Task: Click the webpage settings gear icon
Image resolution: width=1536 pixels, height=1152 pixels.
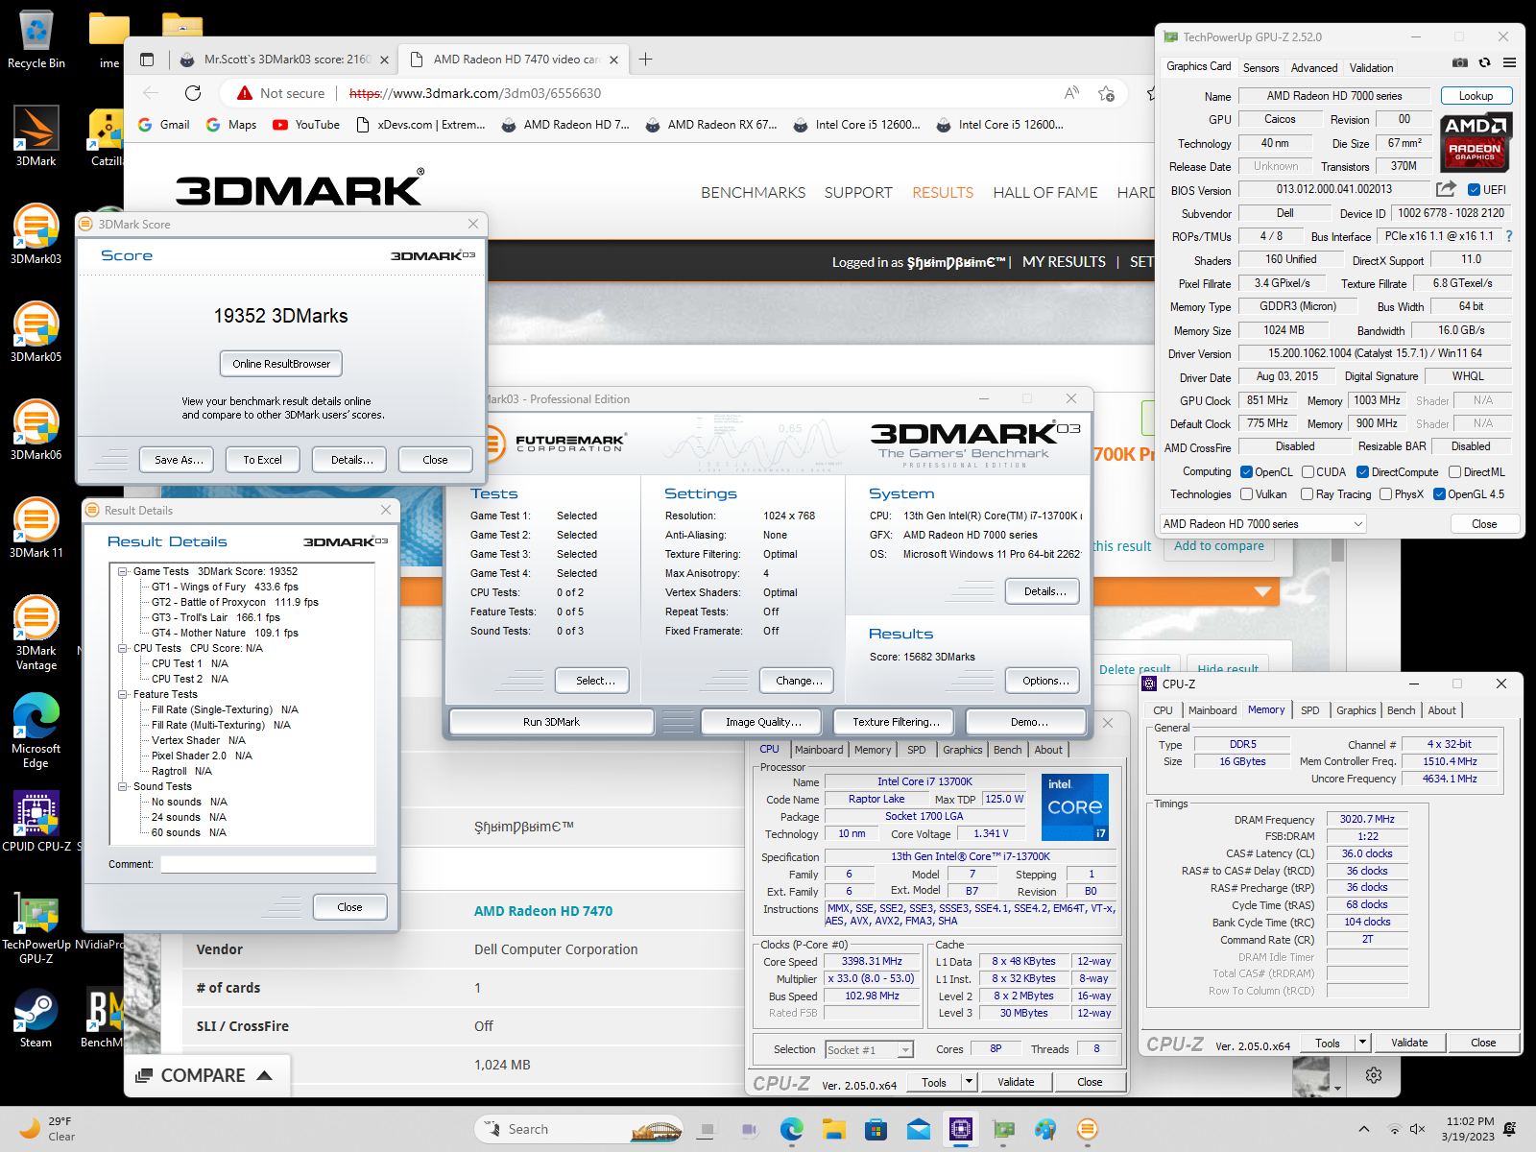Action: click(1374, 1075)
